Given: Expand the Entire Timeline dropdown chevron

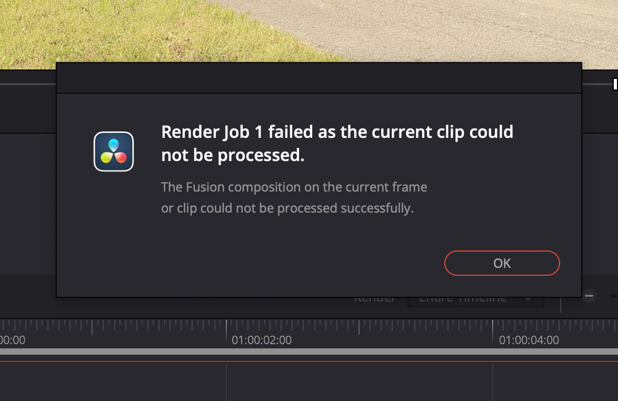Looking at the screenshot, I should coord(528,299).
